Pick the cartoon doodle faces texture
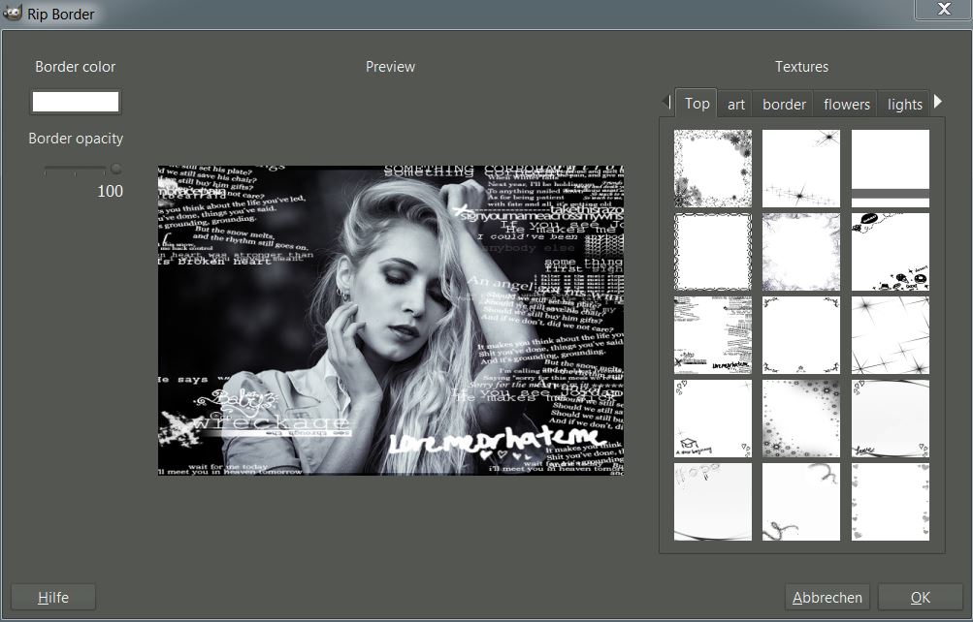 [x=890, y=252]
